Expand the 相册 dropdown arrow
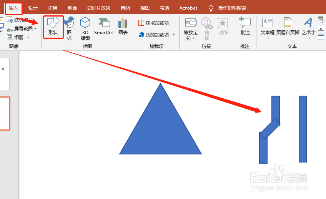 point(28,38)
